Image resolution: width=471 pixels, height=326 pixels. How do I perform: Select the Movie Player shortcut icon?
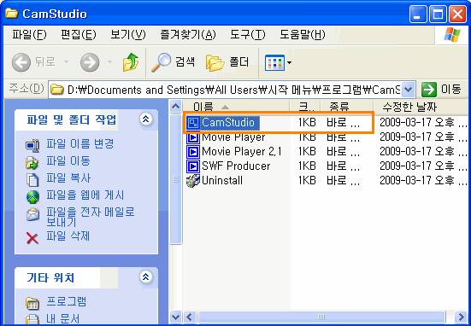(x=193, y=137)
